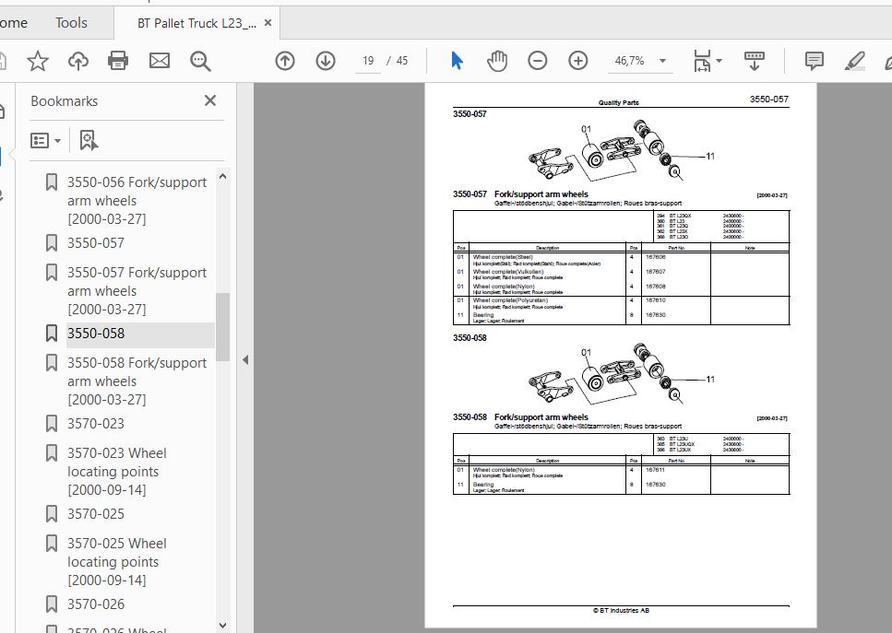Viewport: 892px width, 633px height.
Task: Open the find text magnifier tool
Action: 200,61
